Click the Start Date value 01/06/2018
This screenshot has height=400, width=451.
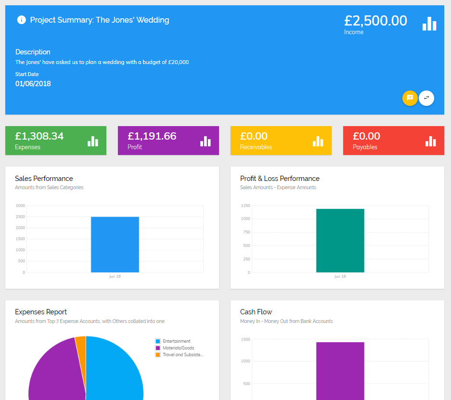[x=33, y=84]
